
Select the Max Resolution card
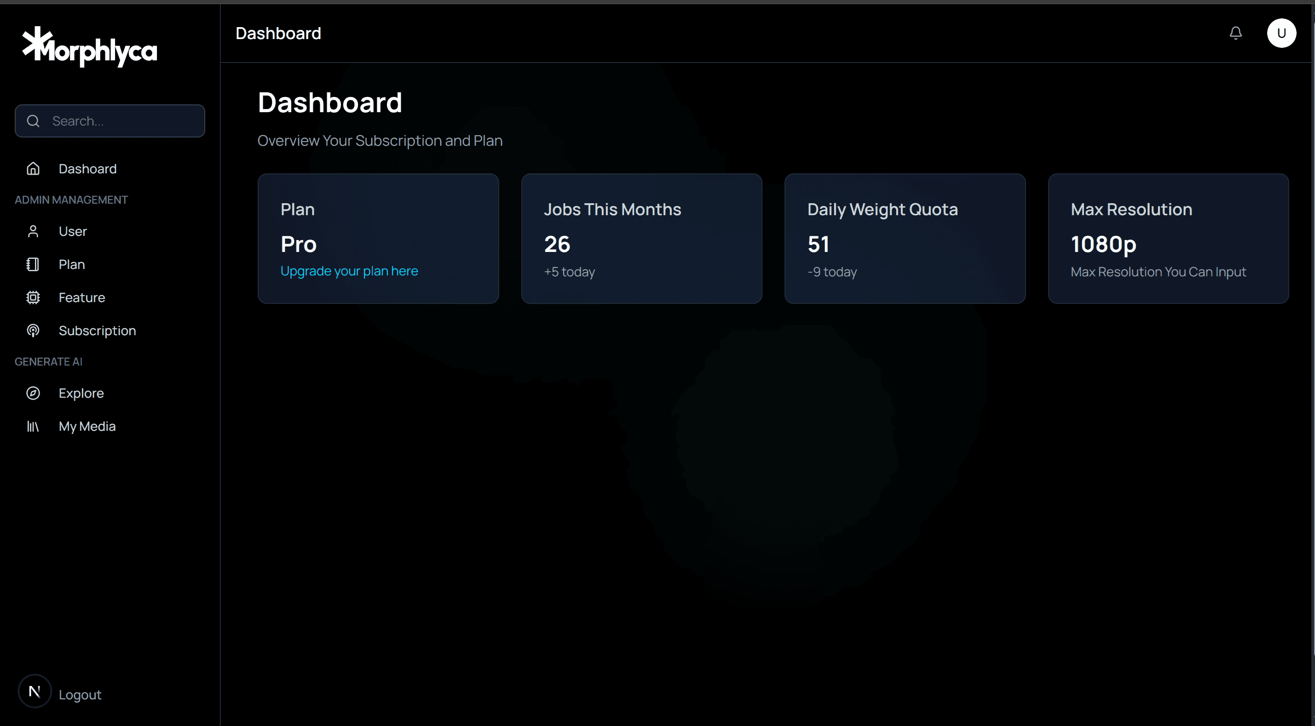pos(1168,238)
